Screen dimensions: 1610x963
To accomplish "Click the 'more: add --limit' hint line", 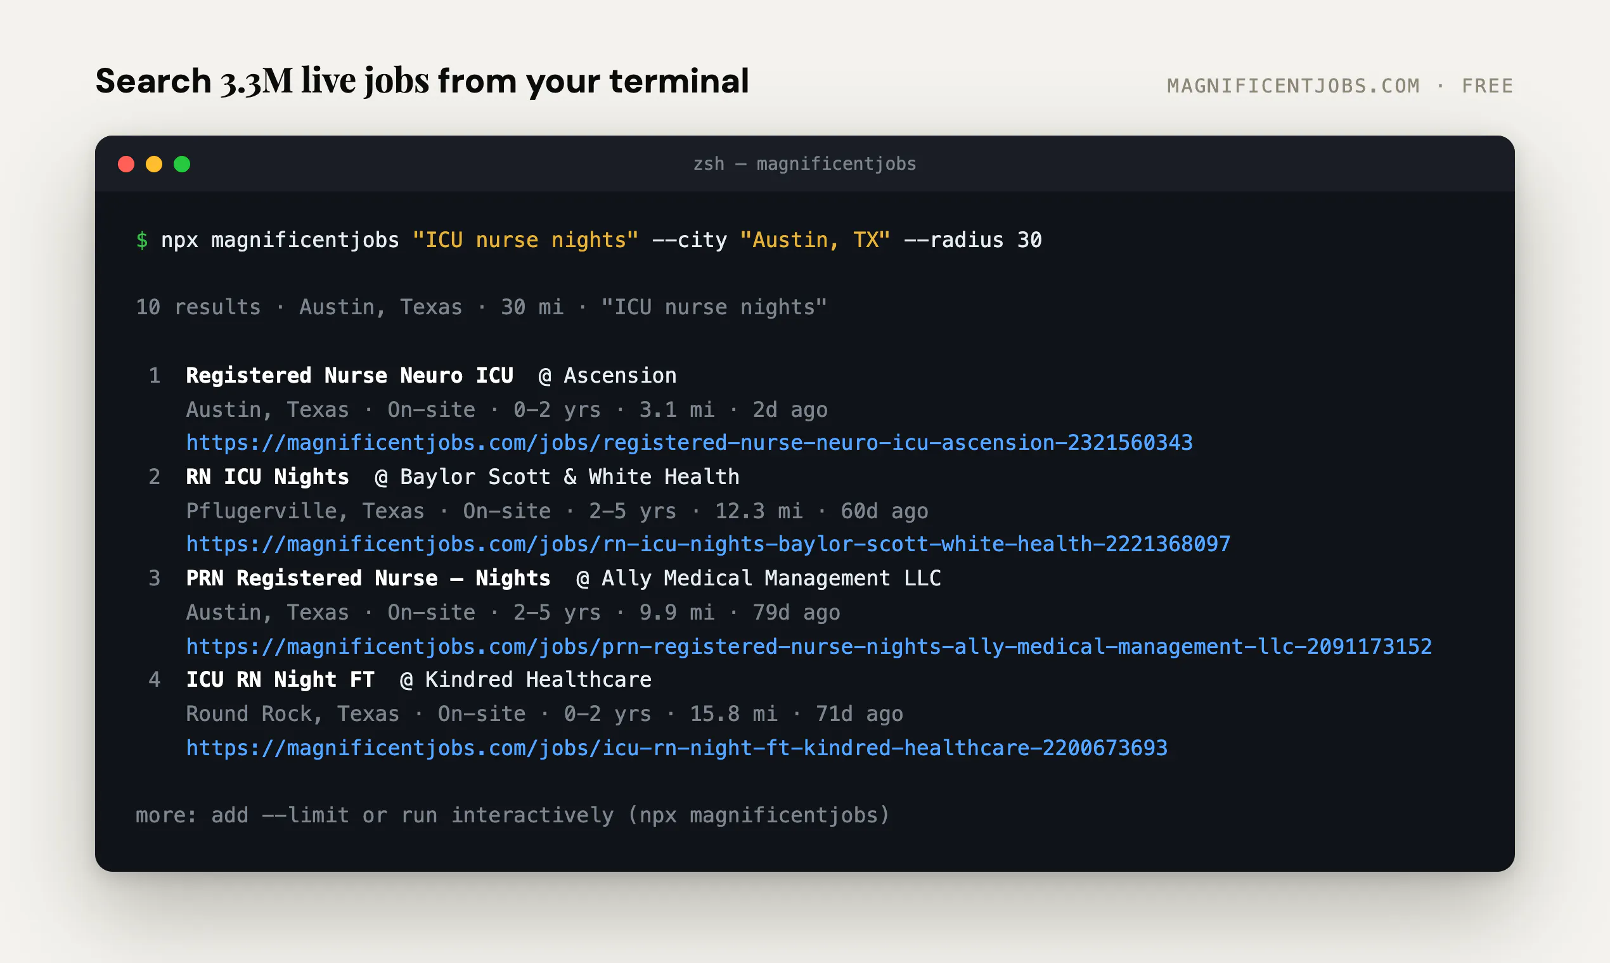I will click(513, 815).
